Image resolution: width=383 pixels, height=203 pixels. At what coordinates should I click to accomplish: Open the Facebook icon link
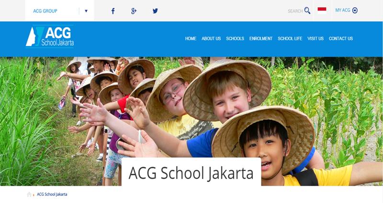tap(113, 11)
